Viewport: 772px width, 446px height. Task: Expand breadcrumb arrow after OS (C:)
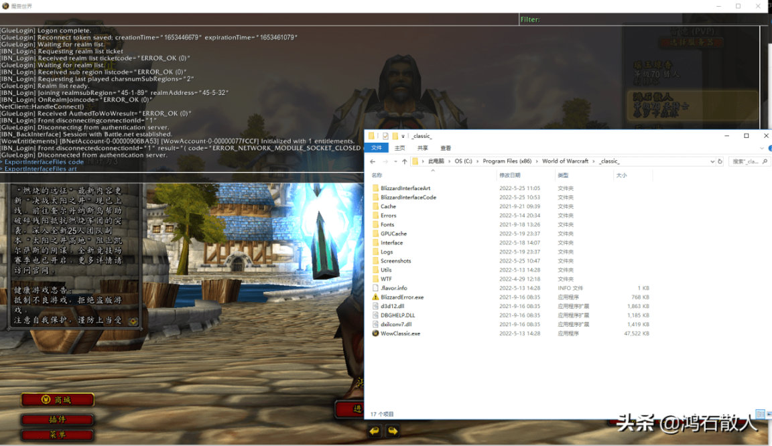click(477, 161)
